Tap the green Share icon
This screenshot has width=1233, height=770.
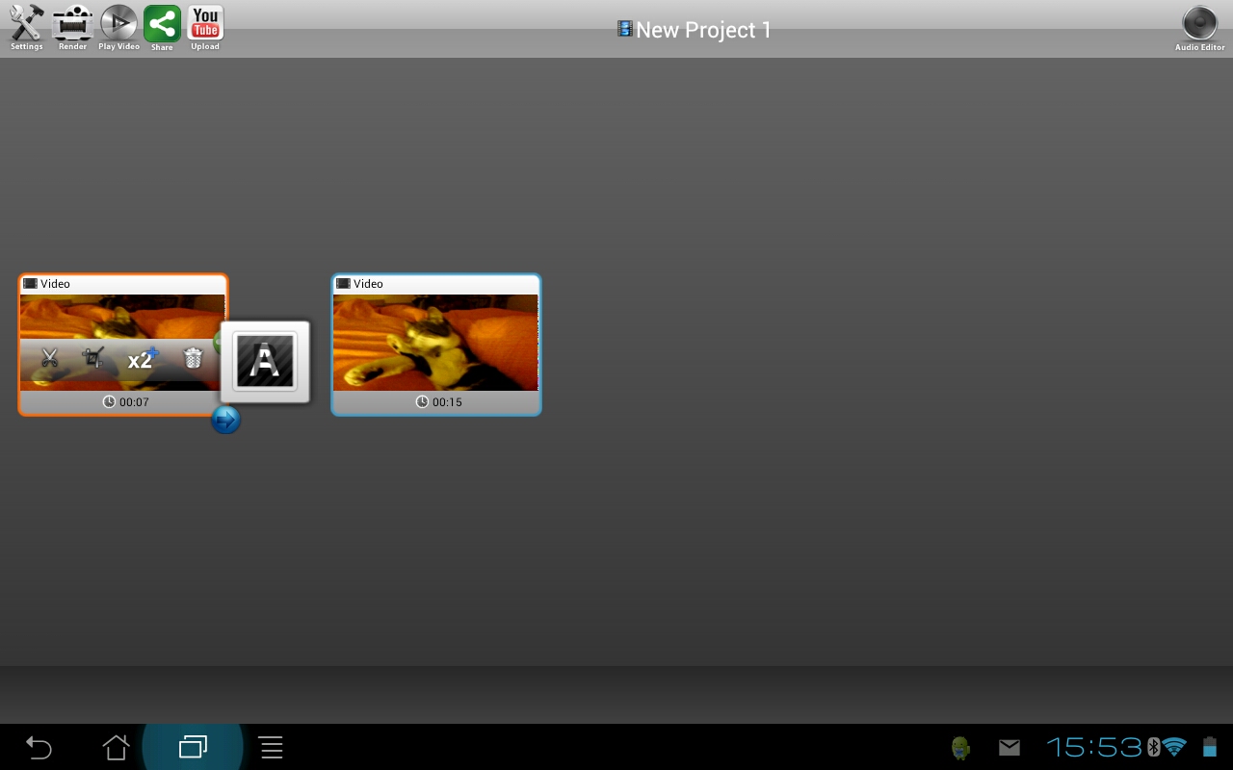pyautogui.click(x=162, y=27)
